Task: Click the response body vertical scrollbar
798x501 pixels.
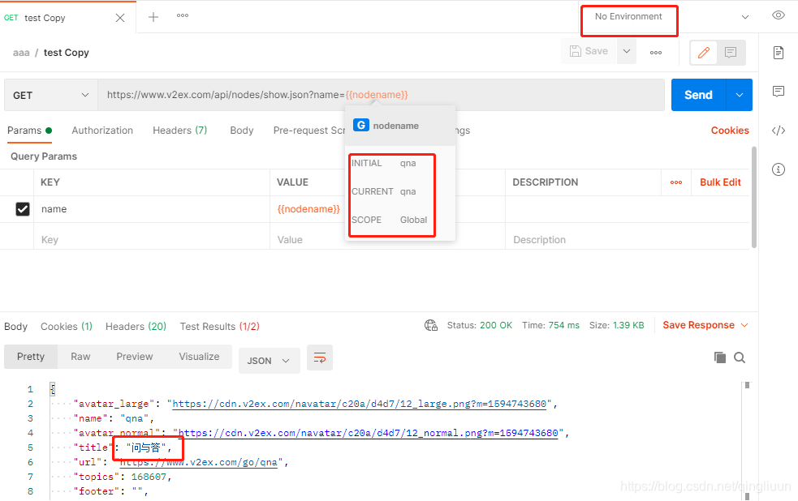Action: 747,439
